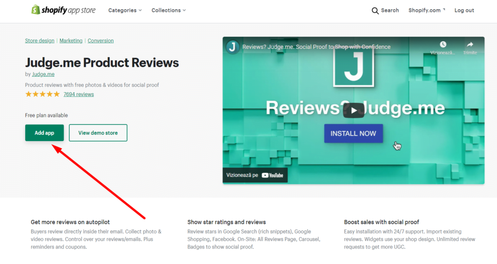This screenshot has width=497, height=264.
Task: Open the Store design category link
Action: pos(40,41)
